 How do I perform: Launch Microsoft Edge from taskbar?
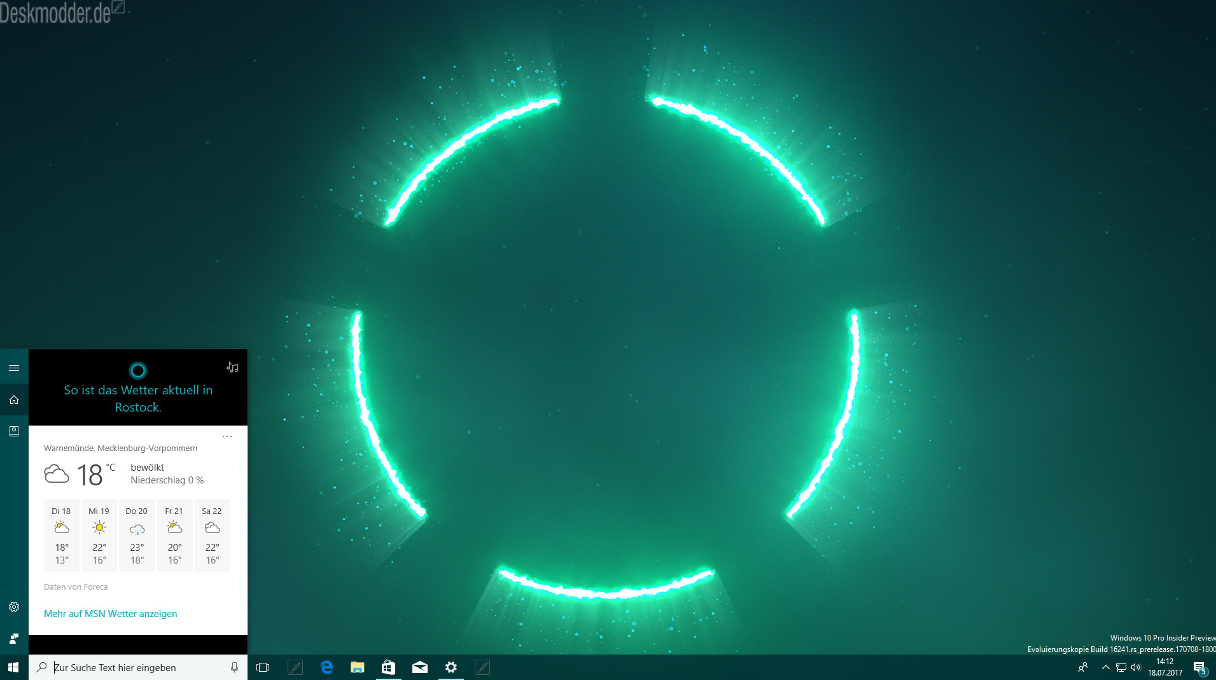(326, 667)
